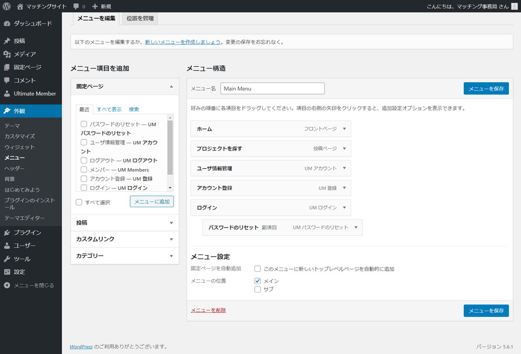Expand ユーザ情報管理 menu item arrow
The width and height of the screenshot is (521, 354).
[x=344, y=168]
